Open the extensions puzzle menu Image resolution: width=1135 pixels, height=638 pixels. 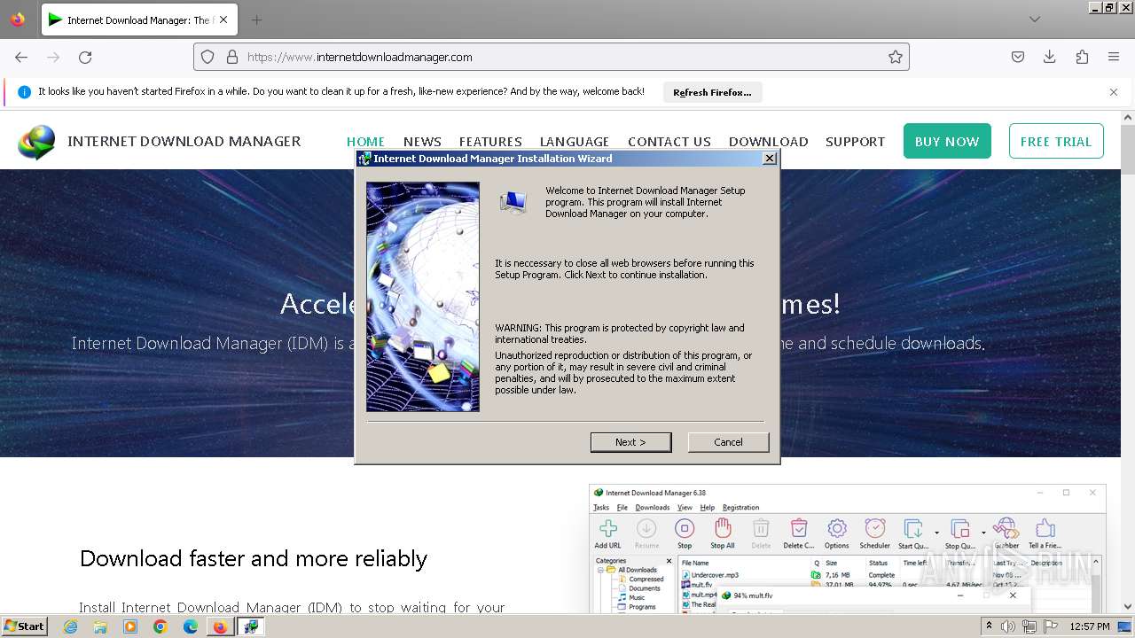[x=1082, y=57]
